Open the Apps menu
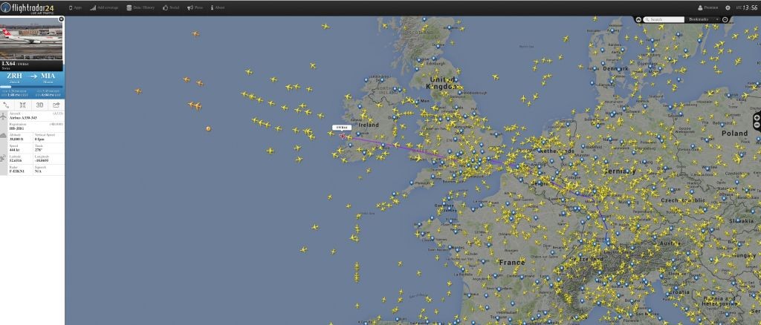The width and height of the screenshot is (761, 325). pos(75,7)
